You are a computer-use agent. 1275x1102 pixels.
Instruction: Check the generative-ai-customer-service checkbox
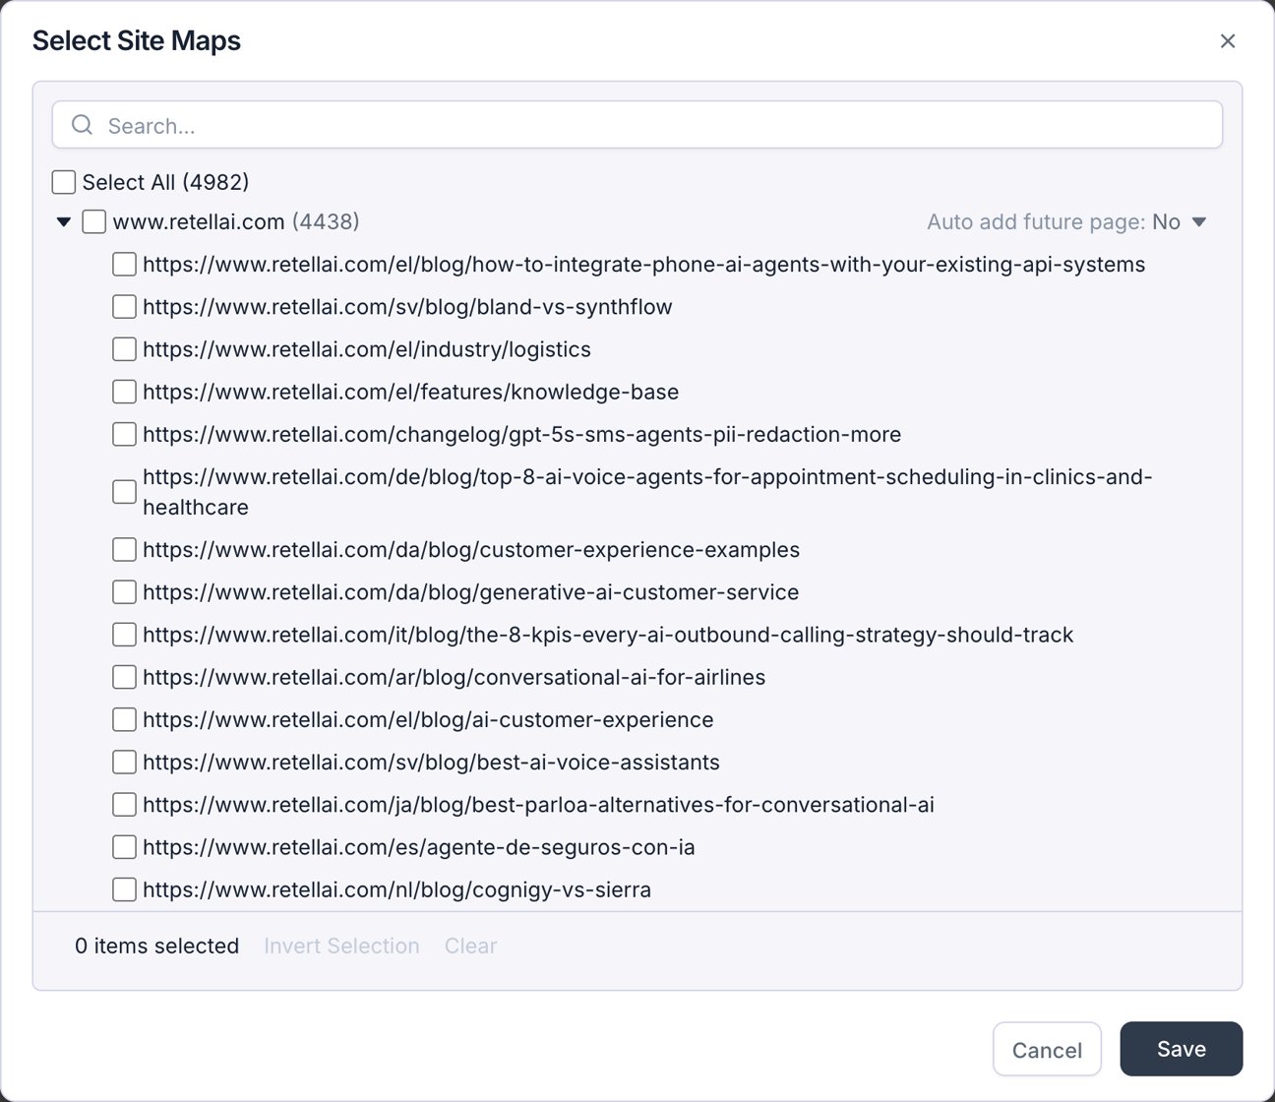tap(124, 591)
